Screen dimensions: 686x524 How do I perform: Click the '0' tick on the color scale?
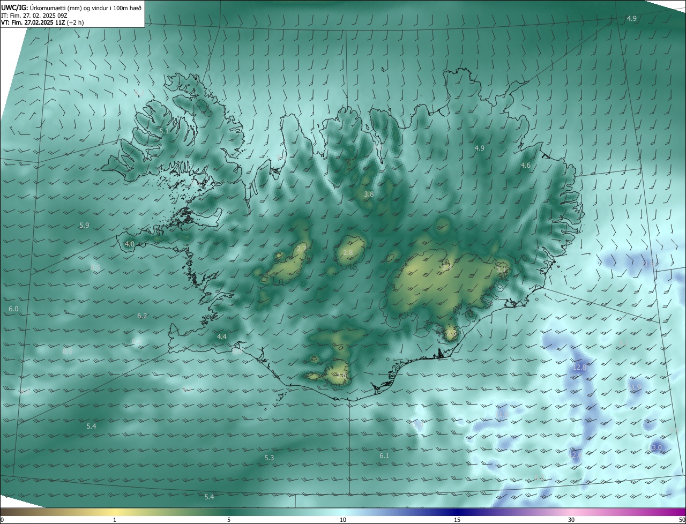click(2, 520)
